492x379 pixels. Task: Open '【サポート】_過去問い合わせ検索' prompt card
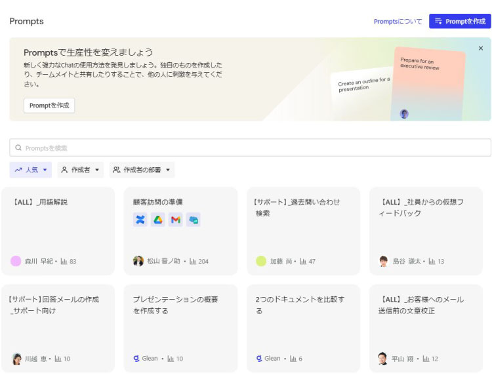tap(303, 231)
